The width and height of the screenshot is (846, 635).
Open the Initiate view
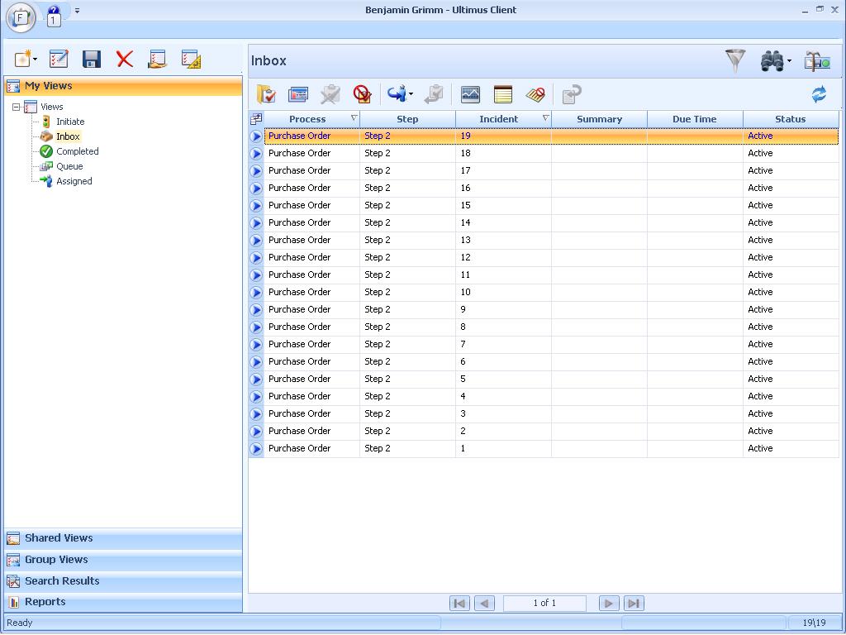tap(70, 122)
